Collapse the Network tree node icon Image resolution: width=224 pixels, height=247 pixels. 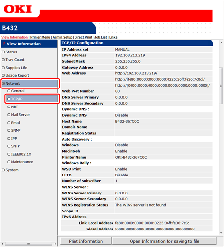pyautogui.click(x=3, y=83)
